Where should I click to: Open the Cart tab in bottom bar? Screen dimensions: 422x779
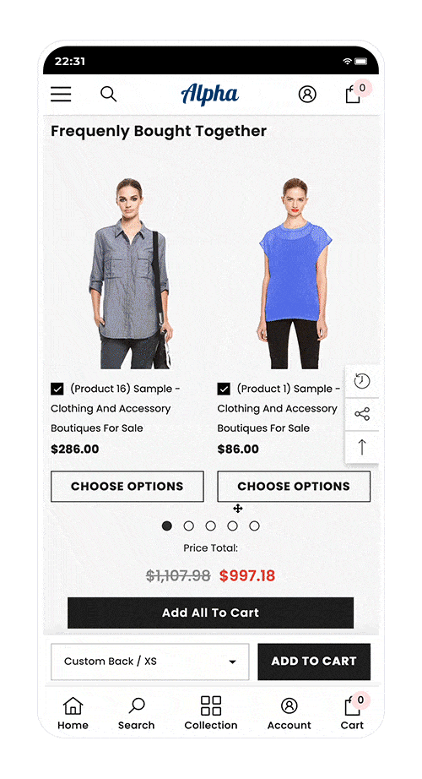[x=353, y=713]
